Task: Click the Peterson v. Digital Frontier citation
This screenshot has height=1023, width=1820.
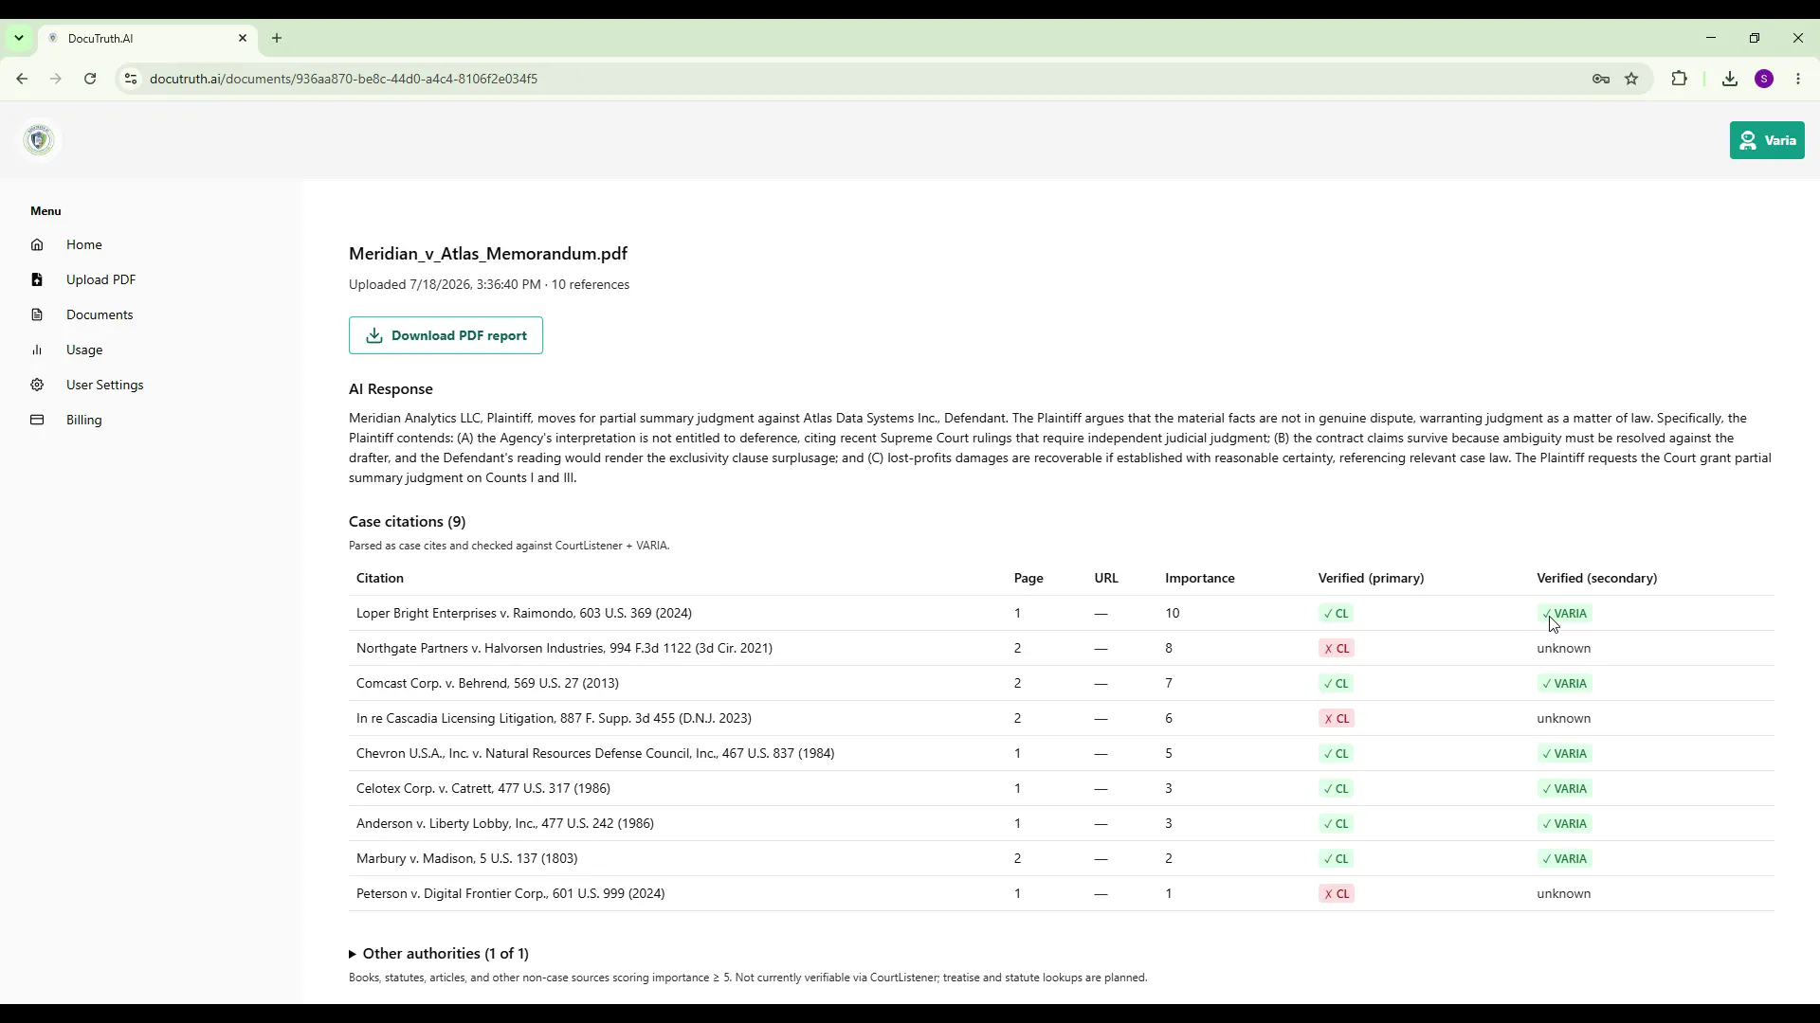Action: (510, 893)
